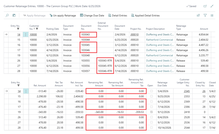Click the Project Description column header
The width and height of the screenshot is (219, 134).
click(155, 29)
